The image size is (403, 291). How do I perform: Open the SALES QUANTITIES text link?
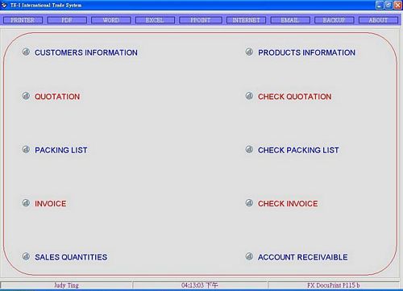[x=71, y=257]
